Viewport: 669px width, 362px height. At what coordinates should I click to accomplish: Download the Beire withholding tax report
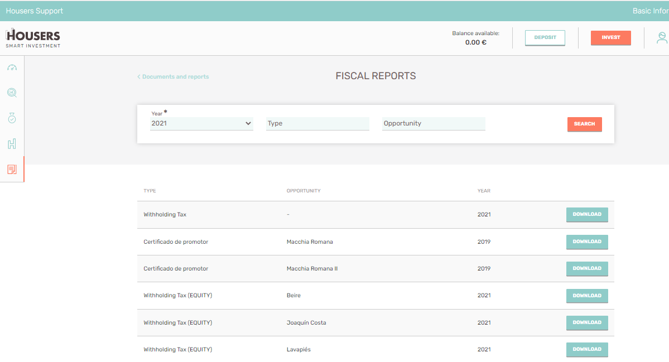[x=587, y=296]
